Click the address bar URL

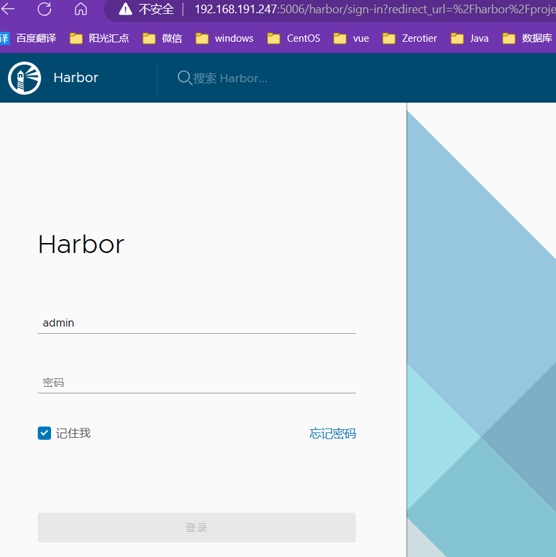click(374, 9)
